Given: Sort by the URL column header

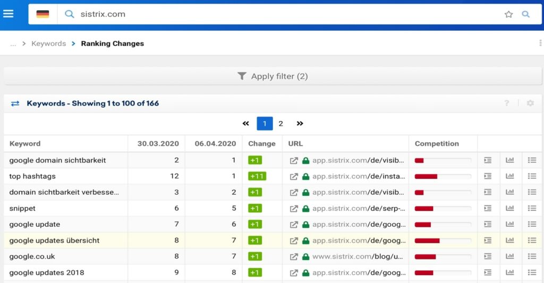Looking at the screenshot, I should click(295, 143).
